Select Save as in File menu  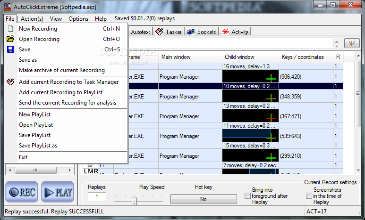(x=66, y=60)
